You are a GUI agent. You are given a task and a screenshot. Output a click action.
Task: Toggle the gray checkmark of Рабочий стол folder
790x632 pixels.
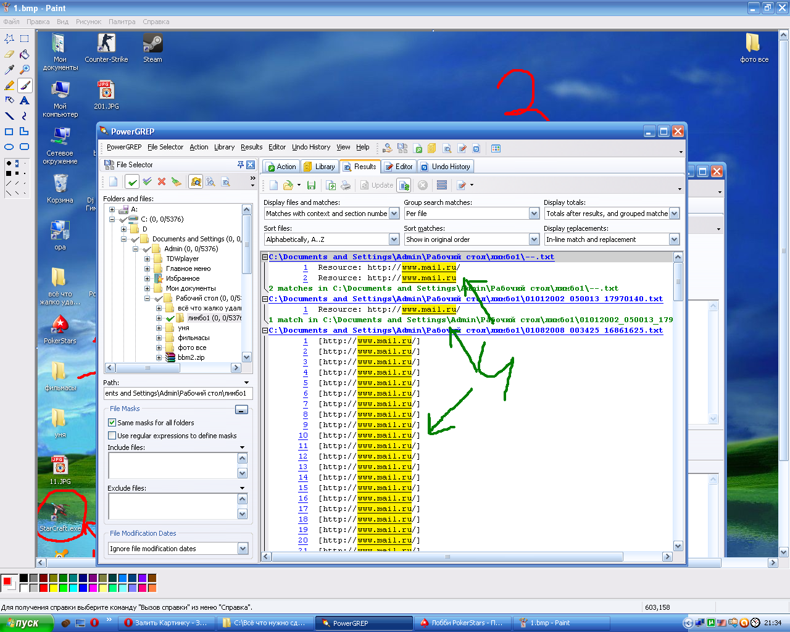point(159,298)
